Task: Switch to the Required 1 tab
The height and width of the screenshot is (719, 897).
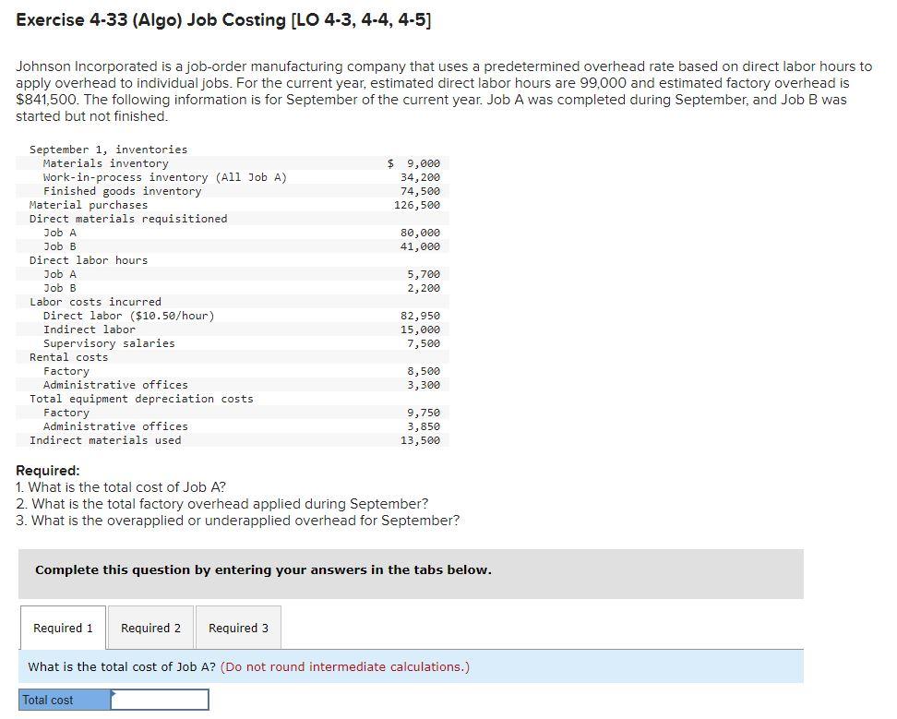Action: (x=61, y=628)
